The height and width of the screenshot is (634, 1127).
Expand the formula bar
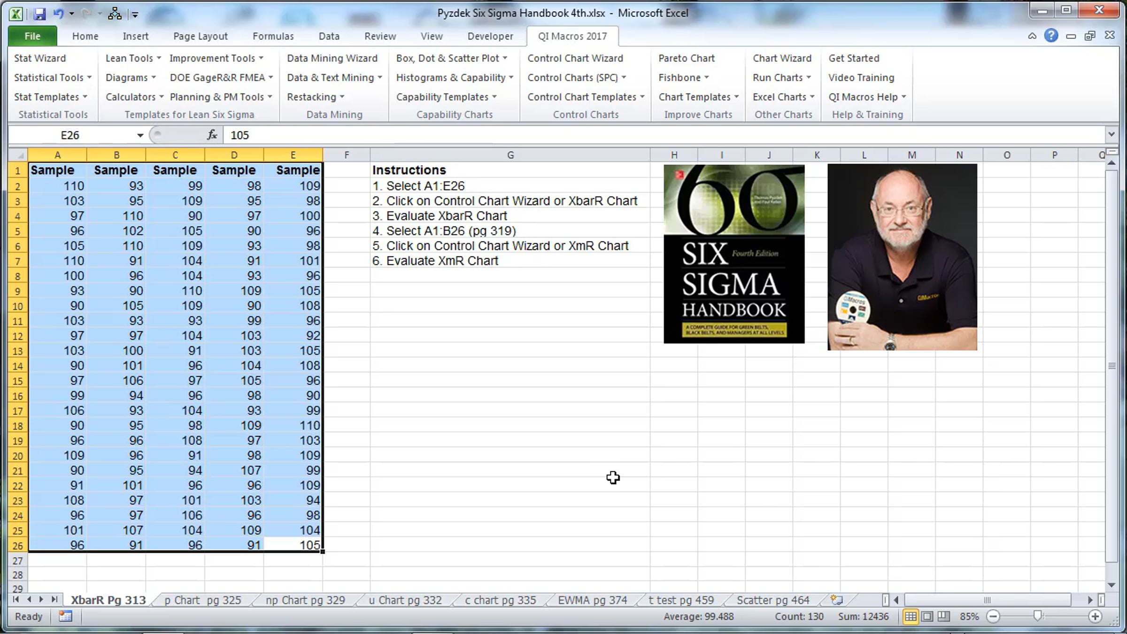1111,134
